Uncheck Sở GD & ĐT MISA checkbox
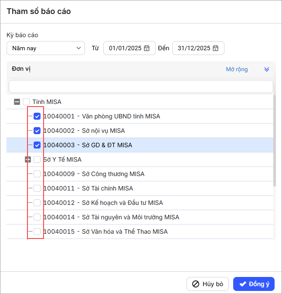The height and width of the screenshot is (294, 282). pyautogui.click(x=37, y=145)
